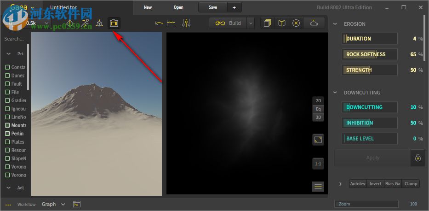Toggle the SlopeNoise node checkbox
Screen dimensions: 429x211
tap(7, 158)
